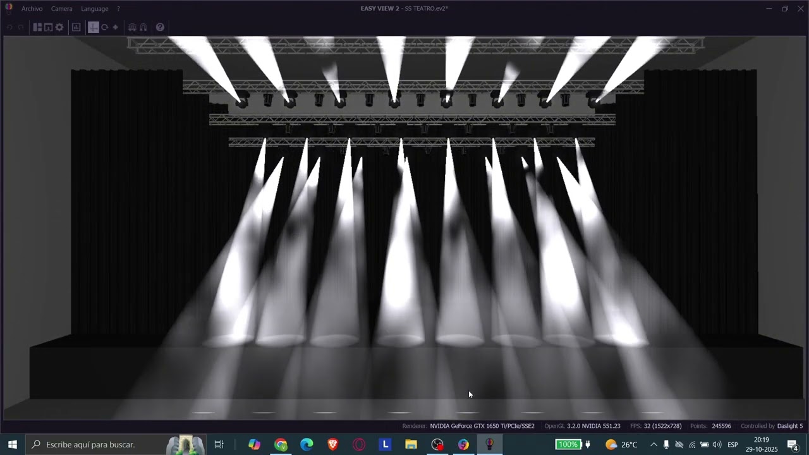Select the move axis tool
Screen dimensions: 809x455
(94, 27)
